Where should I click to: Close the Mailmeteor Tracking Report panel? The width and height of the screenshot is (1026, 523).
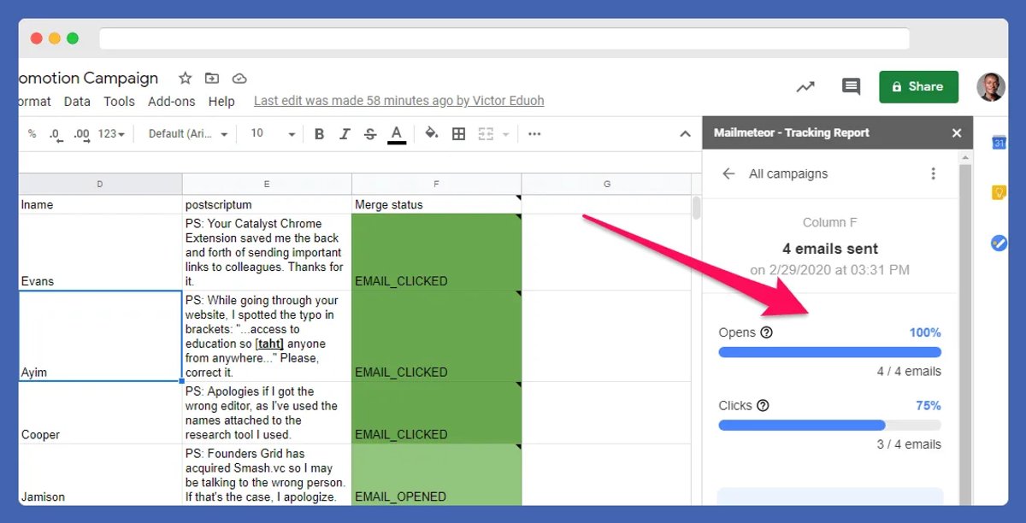957,133
